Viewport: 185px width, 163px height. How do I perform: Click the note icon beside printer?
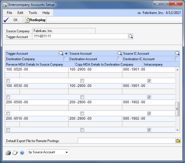pos(15,153)
